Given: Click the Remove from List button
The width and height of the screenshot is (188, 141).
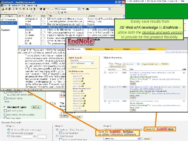Looking at the screenshot, I should 118,67.
